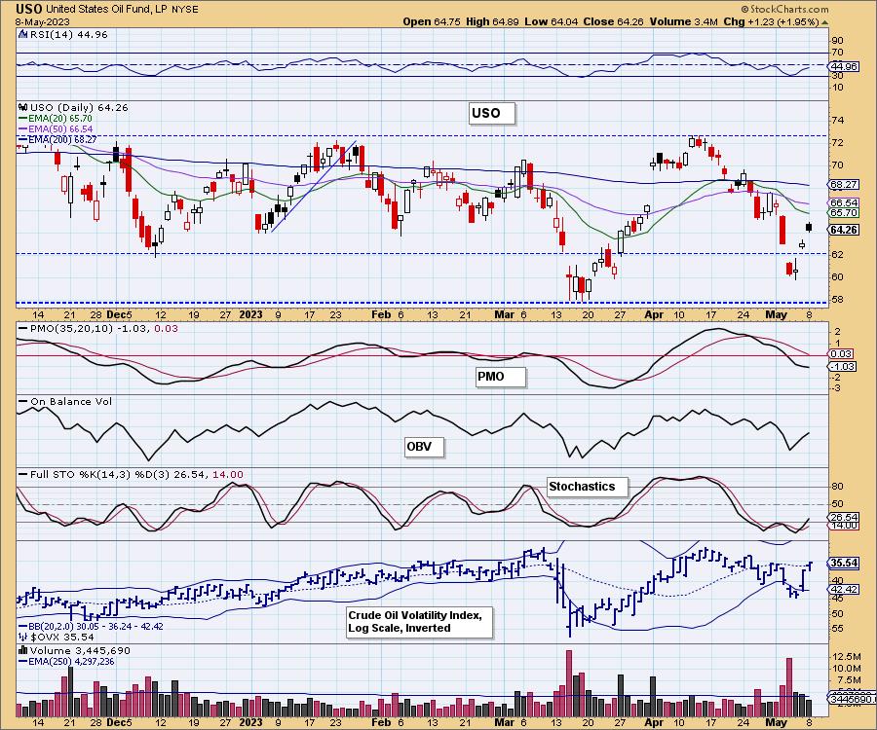This screenshot has width=877, height=730.
Task: Click the up-triangle icon after Chg percentage
Action: point(824,21)
